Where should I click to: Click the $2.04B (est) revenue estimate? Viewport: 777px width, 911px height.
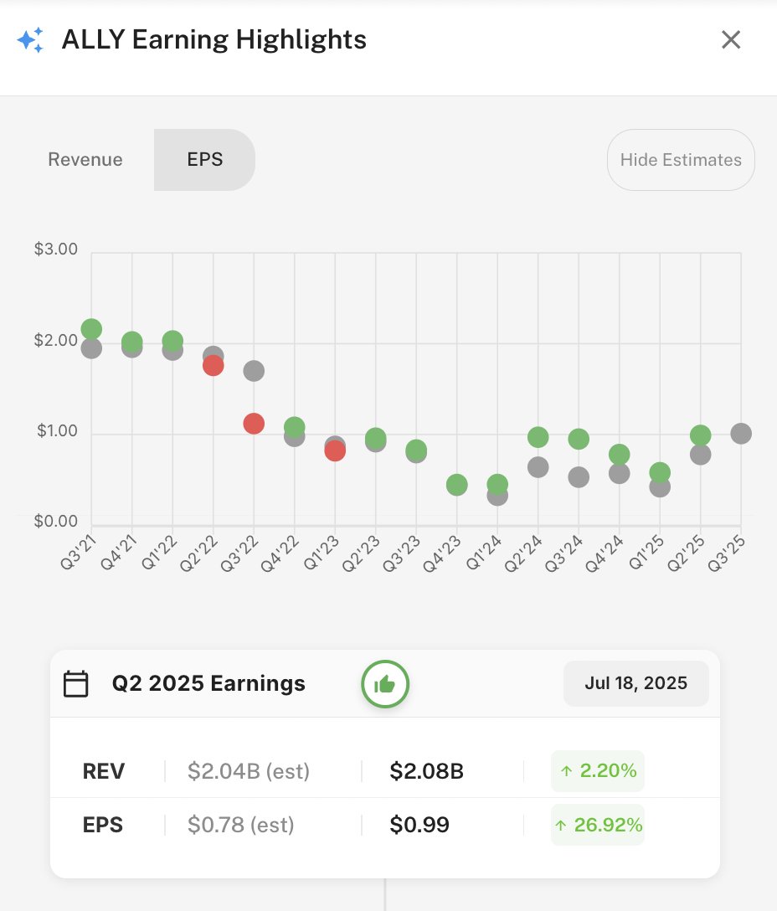248,771
